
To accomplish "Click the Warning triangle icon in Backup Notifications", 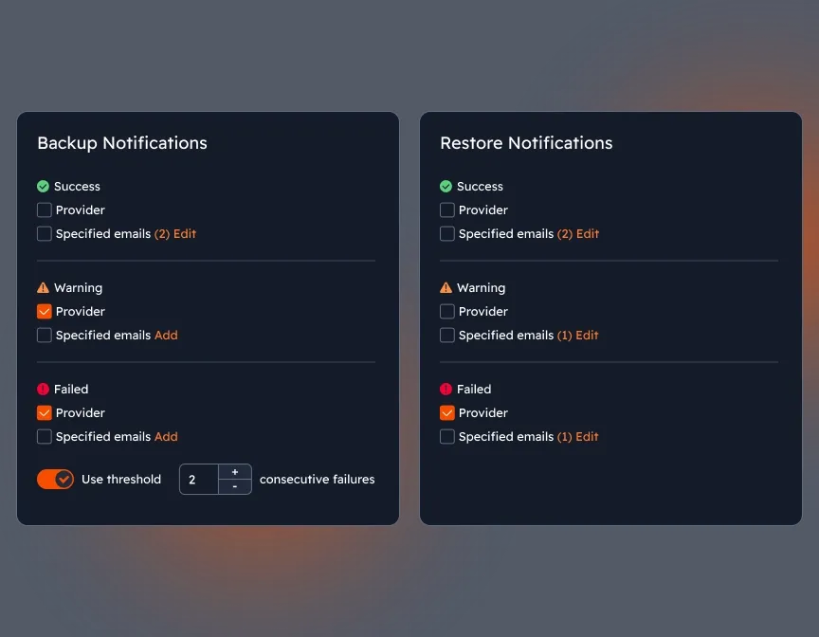I will [42, 287].
